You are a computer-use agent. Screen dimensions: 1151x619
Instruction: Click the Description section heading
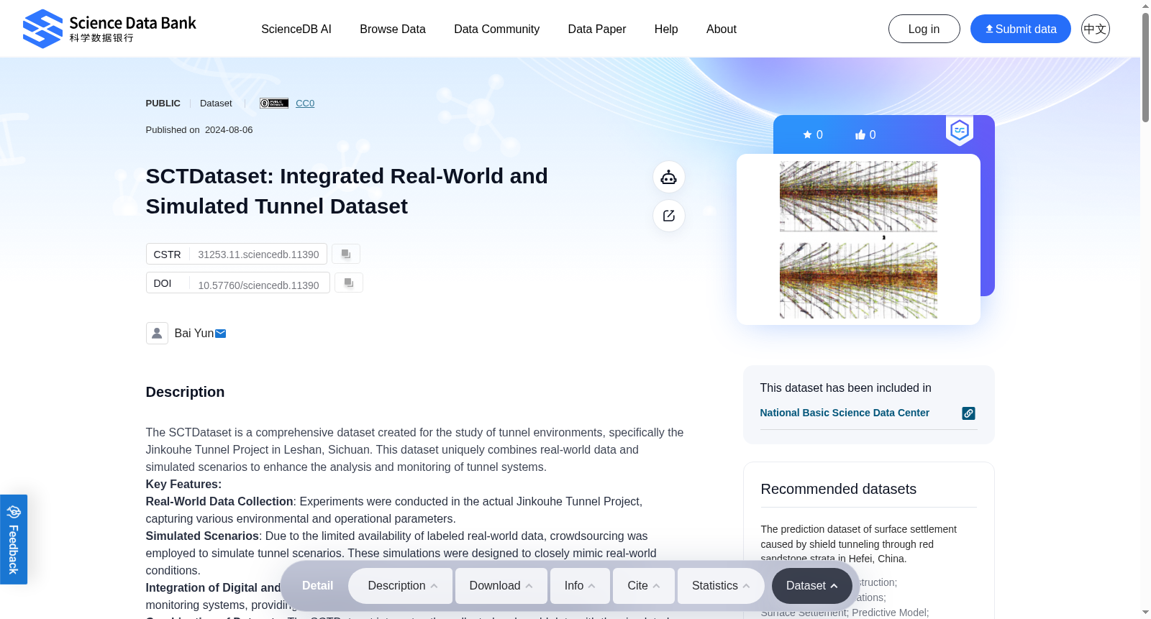click(x=185, y=392)
